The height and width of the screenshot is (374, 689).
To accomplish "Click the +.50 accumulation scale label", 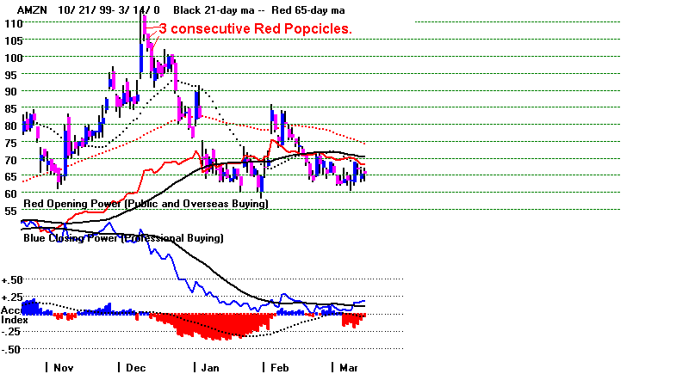I will 12,280.
